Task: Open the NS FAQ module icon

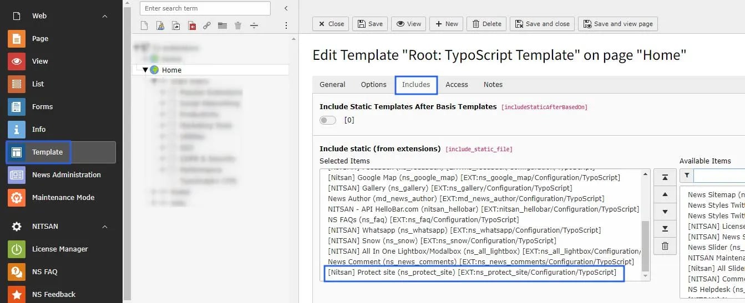Action: click(17, 272)
